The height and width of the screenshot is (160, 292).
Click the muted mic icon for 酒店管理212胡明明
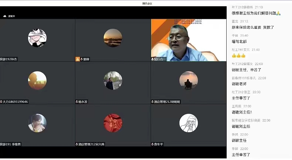pos(152,102)
